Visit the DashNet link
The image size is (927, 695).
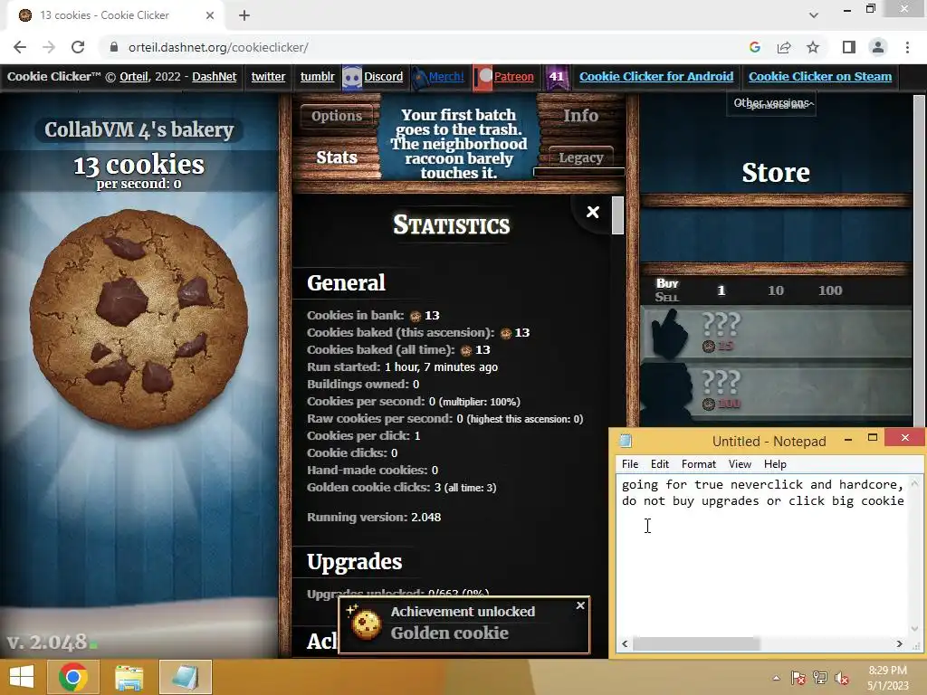tap(214, 77)
